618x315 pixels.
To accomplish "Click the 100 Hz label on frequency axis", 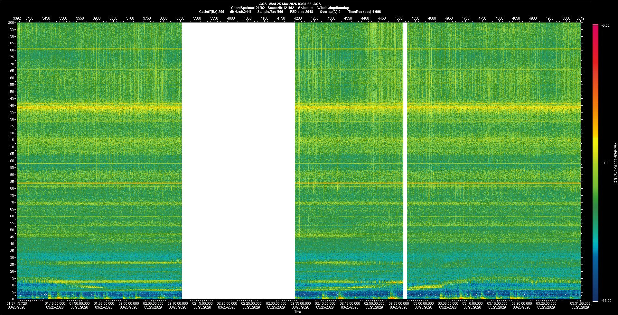I will pyautogui.click(x=11, y=161).
